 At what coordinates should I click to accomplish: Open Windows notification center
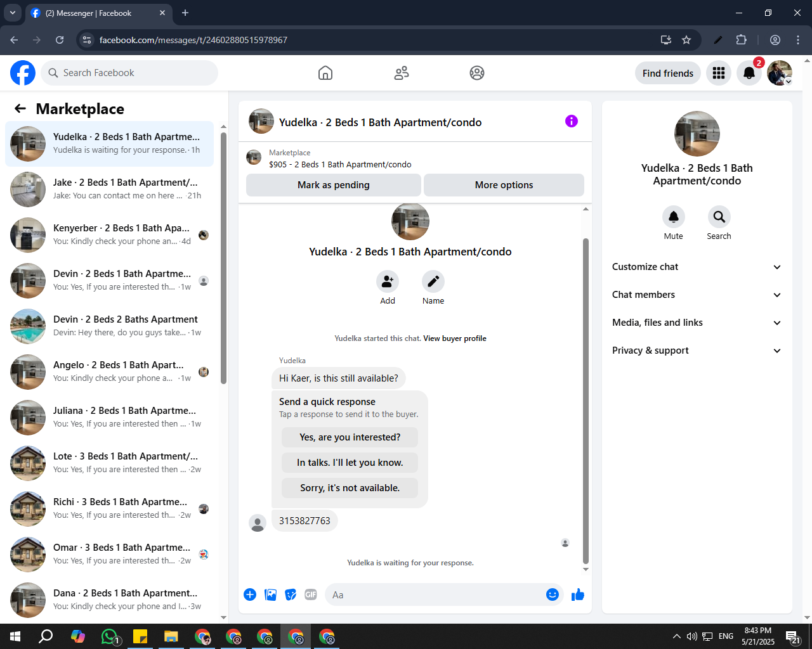pyautogui.click(x=793, y=636)
